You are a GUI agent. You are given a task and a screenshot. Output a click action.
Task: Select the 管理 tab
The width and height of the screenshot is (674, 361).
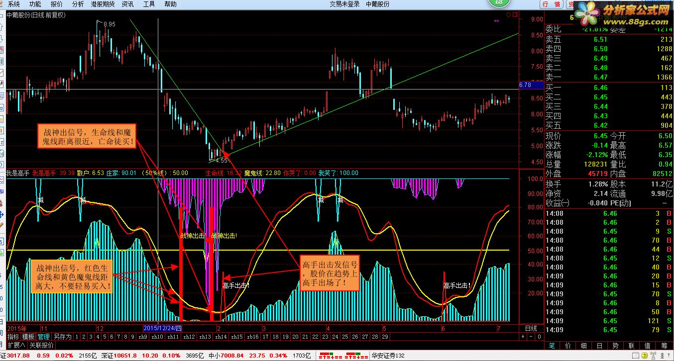[43, 337]
